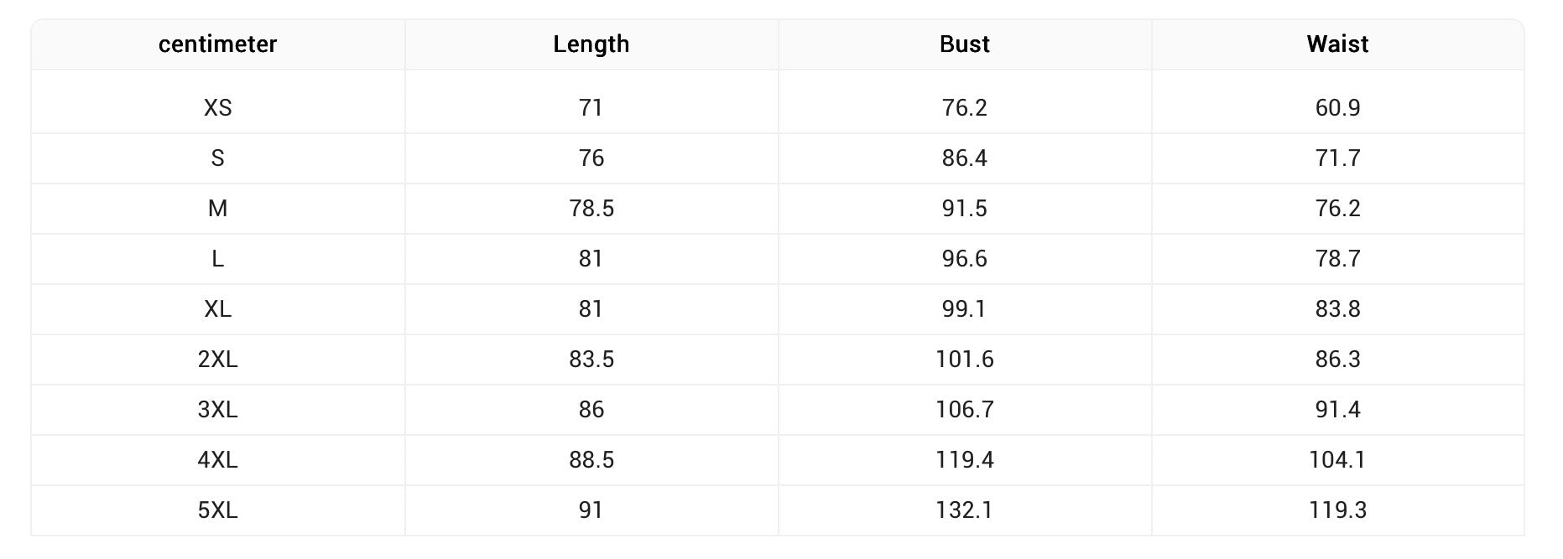Click the 91.4 waist value for 3XL
1563x559 pixels.
[1337, 410]
